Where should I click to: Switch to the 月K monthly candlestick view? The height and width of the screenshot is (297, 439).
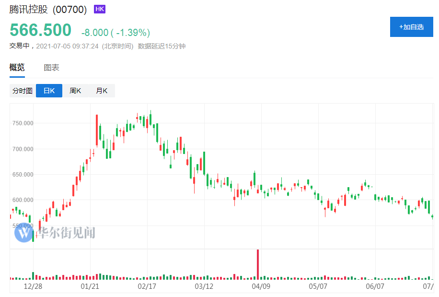click(102, 91)
